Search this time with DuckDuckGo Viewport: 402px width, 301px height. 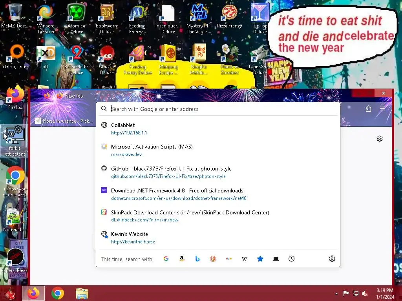coord(213,259)
